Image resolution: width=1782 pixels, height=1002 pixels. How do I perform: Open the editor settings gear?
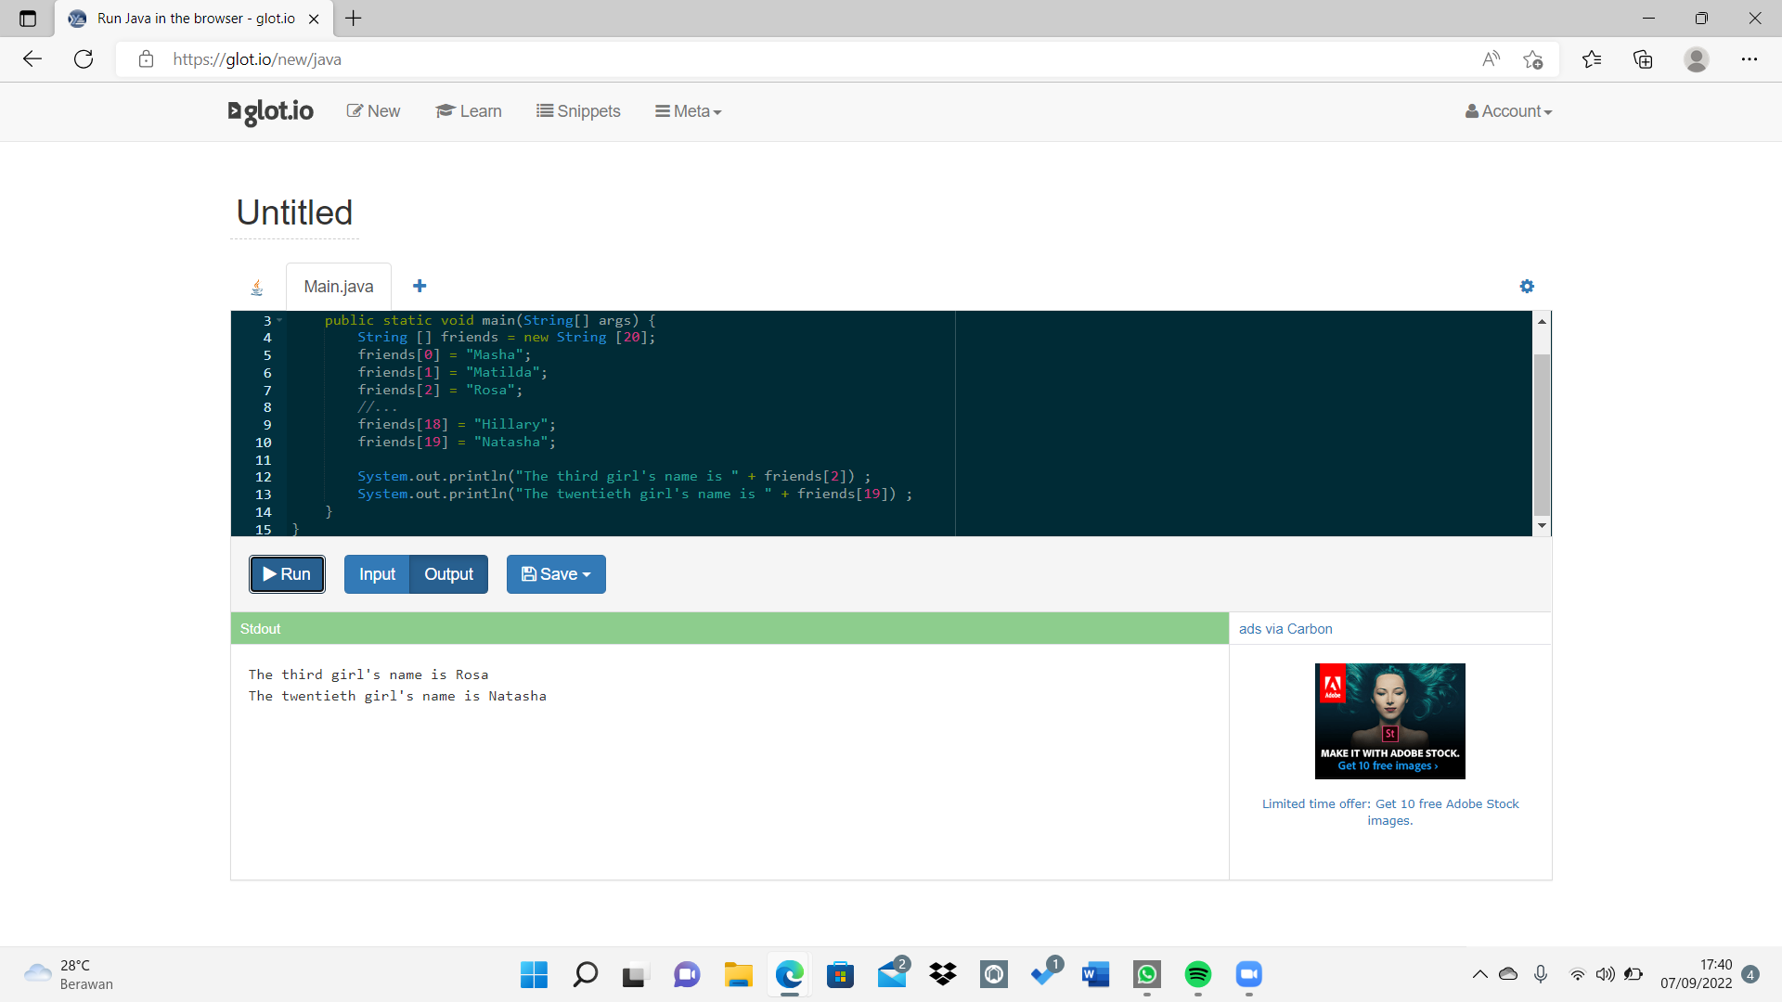[x=1527, y=286]
